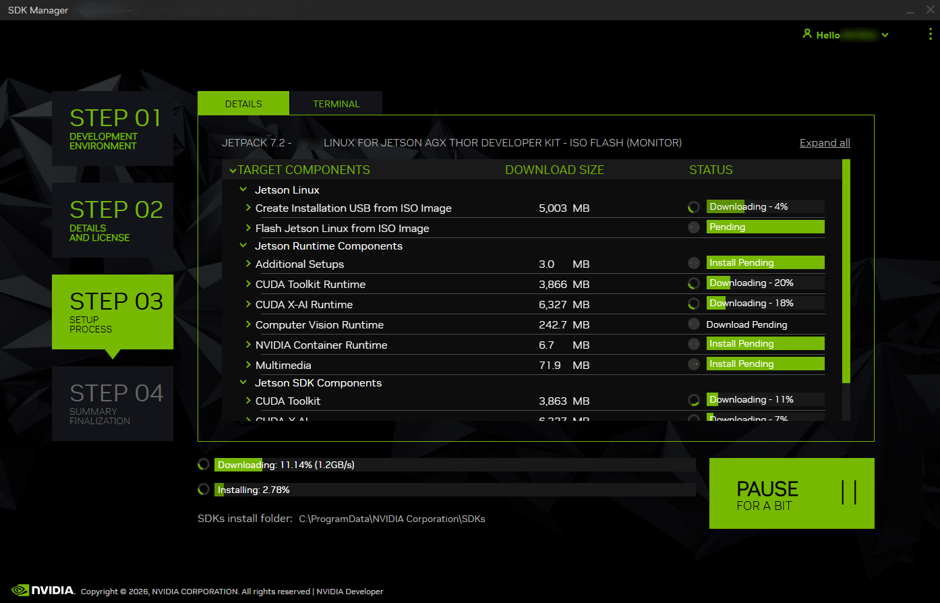Click the SDKs install folder path

tap(392, 519)
